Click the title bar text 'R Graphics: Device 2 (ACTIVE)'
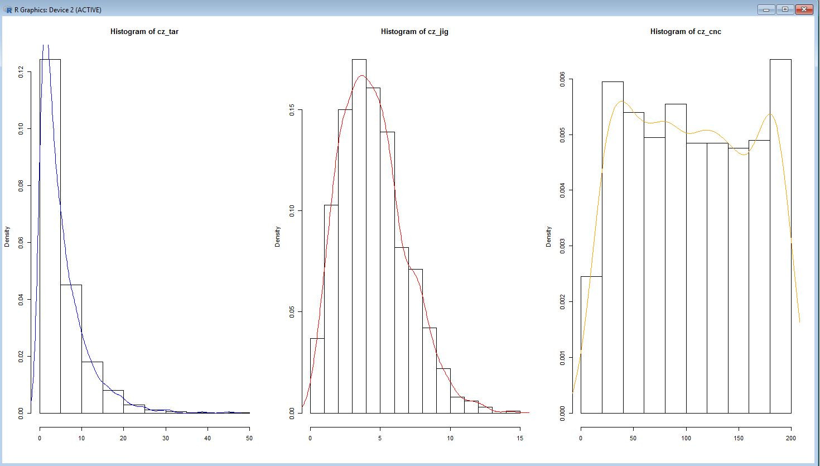 (x=57, y=10)
